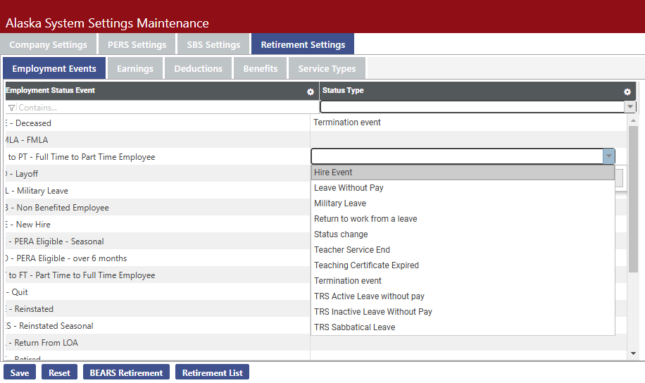This screenshot has width=645, height=383.
Task: Switch to PERS Settings tab
Action: click(x=137, y=44)
